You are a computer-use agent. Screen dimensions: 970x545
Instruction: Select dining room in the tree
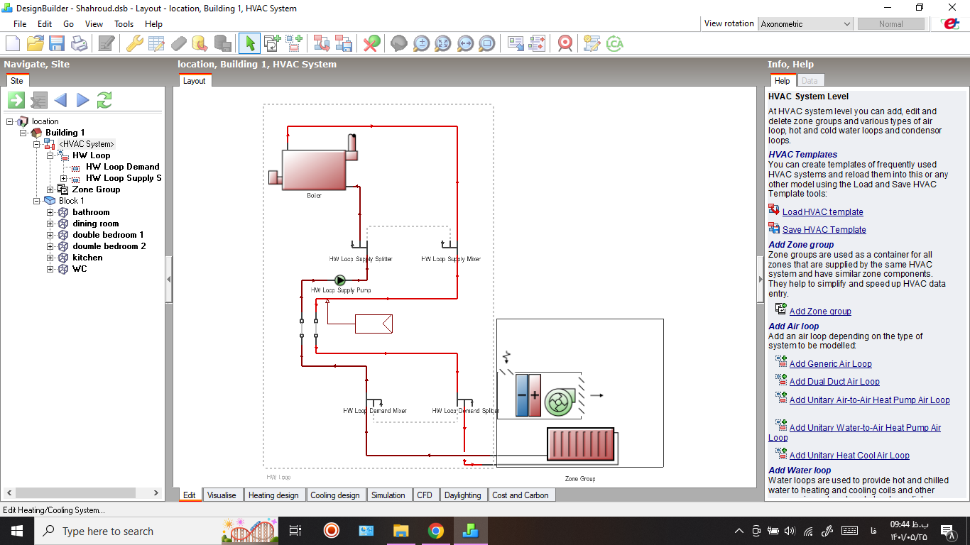coord(95,224)
